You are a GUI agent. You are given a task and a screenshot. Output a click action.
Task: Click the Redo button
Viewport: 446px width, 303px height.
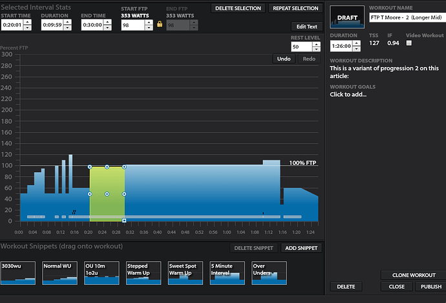click(x=309, y=59)
